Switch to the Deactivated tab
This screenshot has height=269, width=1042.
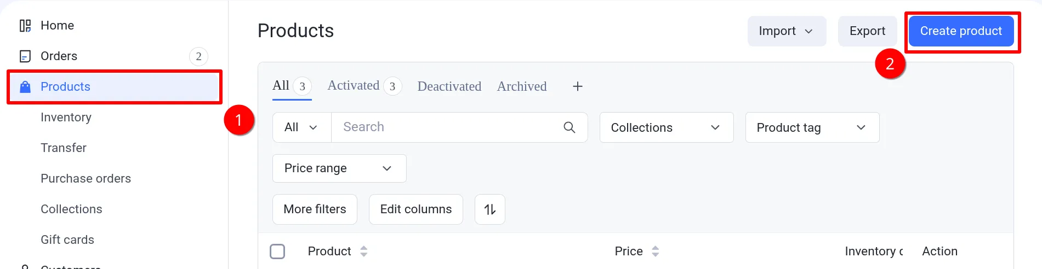pos(449,86)
